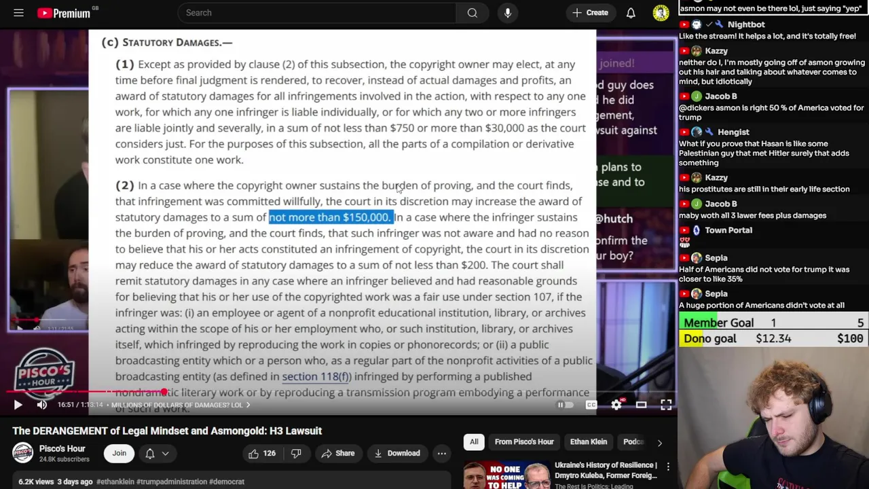Screen dimensions: 869x489
Task: Download the video
Action: (396, 453)
